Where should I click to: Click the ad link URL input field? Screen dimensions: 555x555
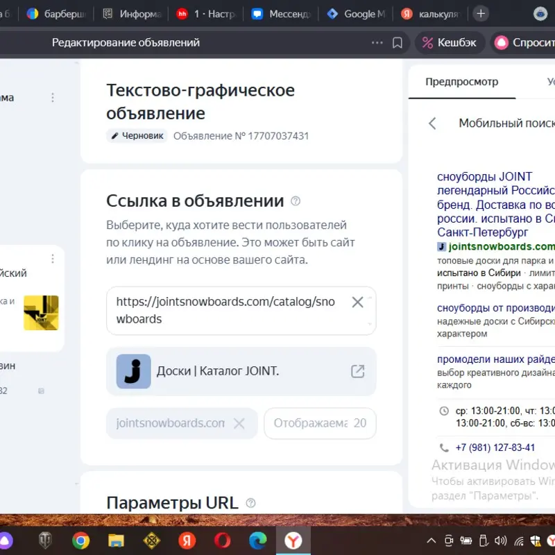(x=241, y=311)
